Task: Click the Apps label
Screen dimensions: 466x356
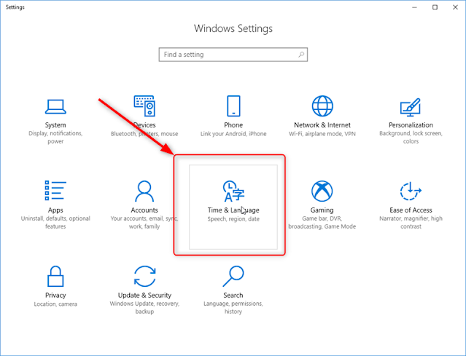Action: (55, 210)
